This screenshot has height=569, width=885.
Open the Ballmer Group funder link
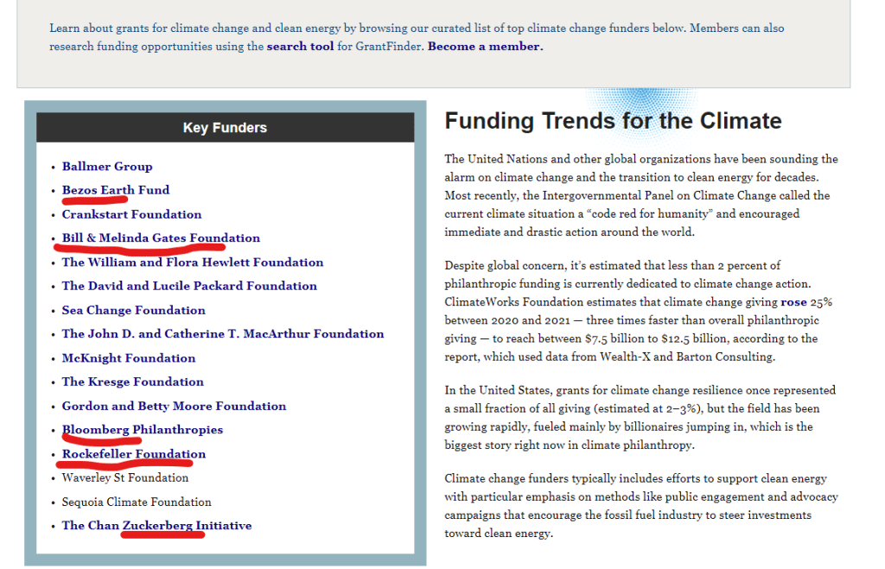[107, 167]
